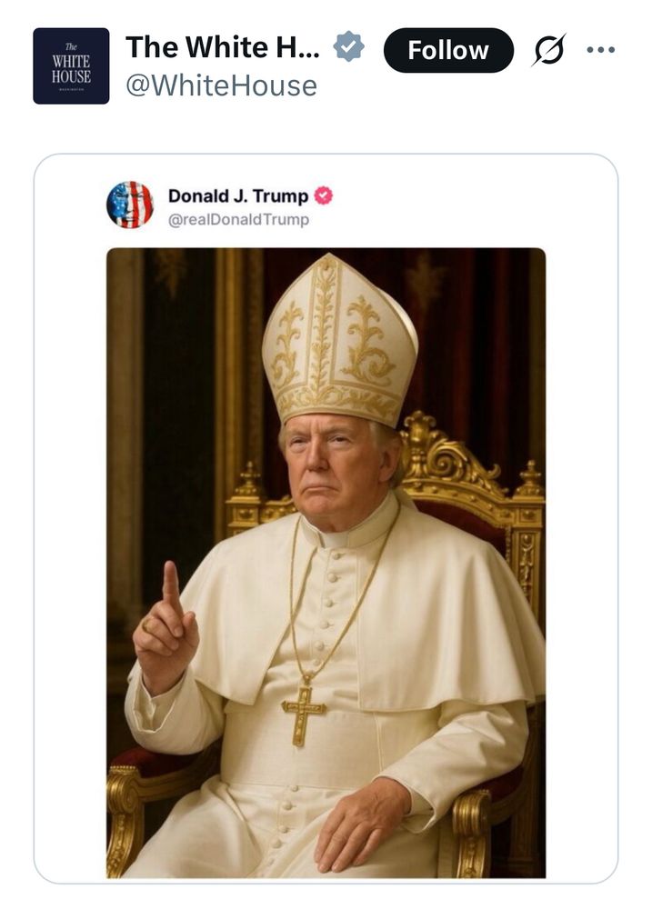Click the gold cross pendant in the image

[x=304, y=712]
